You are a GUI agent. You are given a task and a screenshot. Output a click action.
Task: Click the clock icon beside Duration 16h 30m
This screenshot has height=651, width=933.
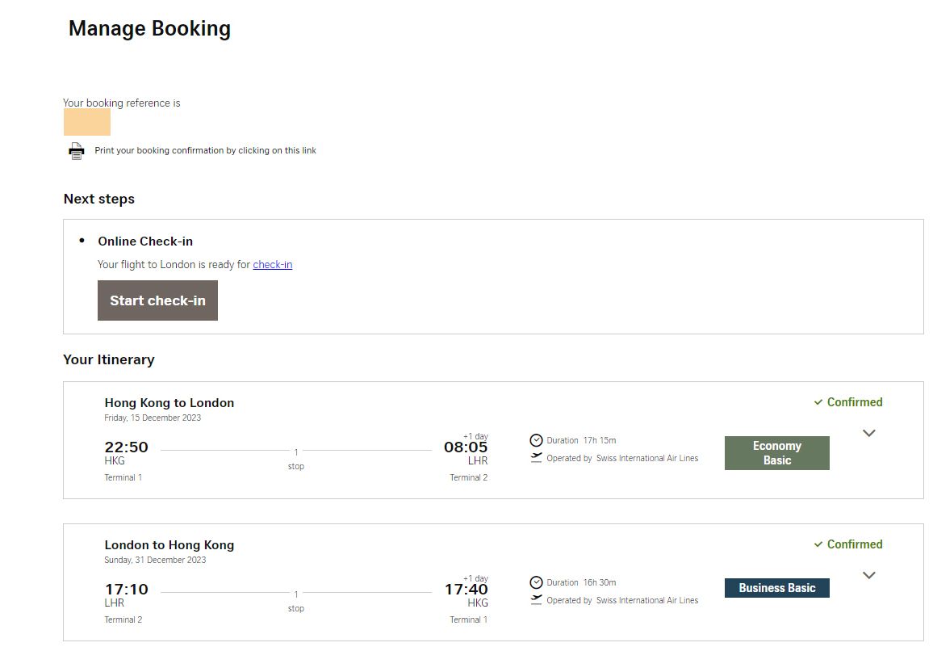coord(536,582)
